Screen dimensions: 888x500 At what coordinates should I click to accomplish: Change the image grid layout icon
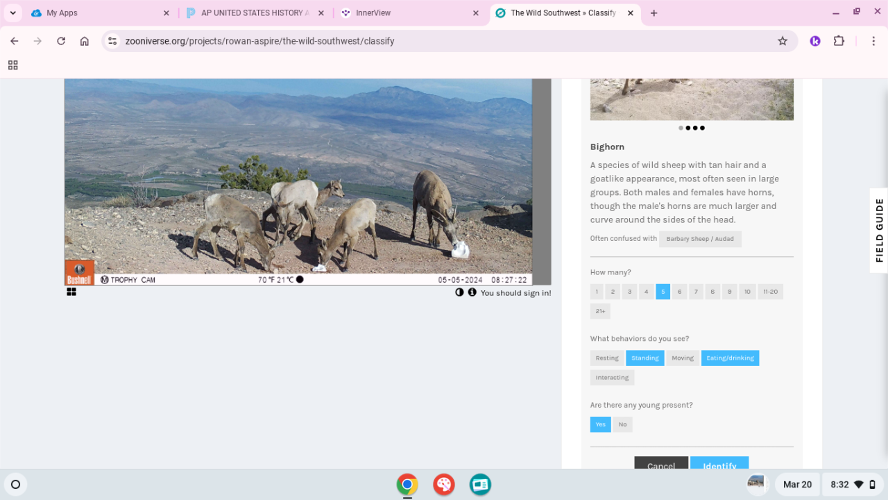(x=71, y=292)
